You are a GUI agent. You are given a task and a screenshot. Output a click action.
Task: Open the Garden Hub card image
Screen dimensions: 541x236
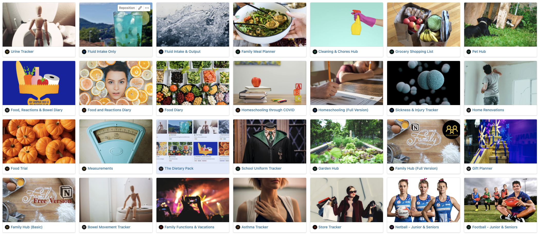[x=347, y=141]
